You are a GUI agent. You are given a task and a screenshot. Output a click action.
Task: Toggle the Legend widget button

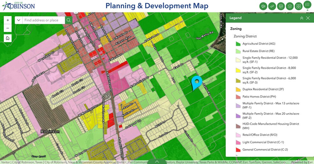point(307,4)
